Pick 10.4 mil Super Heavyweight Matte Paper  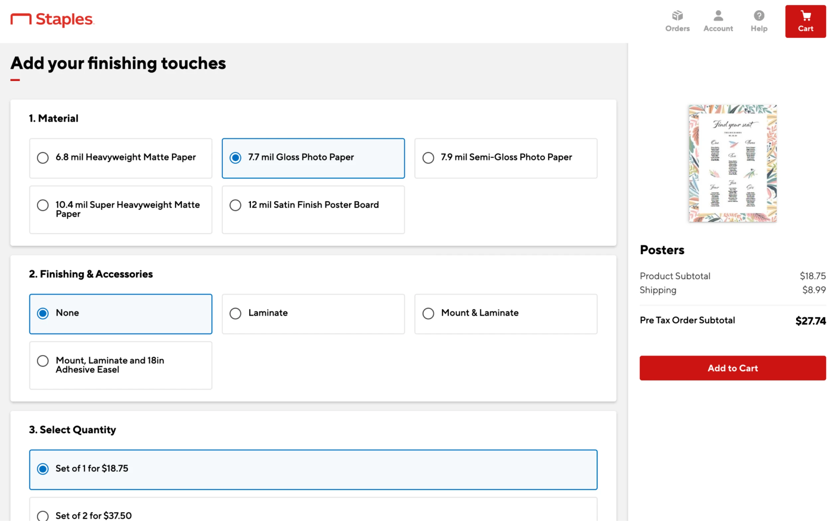point(43,205)
